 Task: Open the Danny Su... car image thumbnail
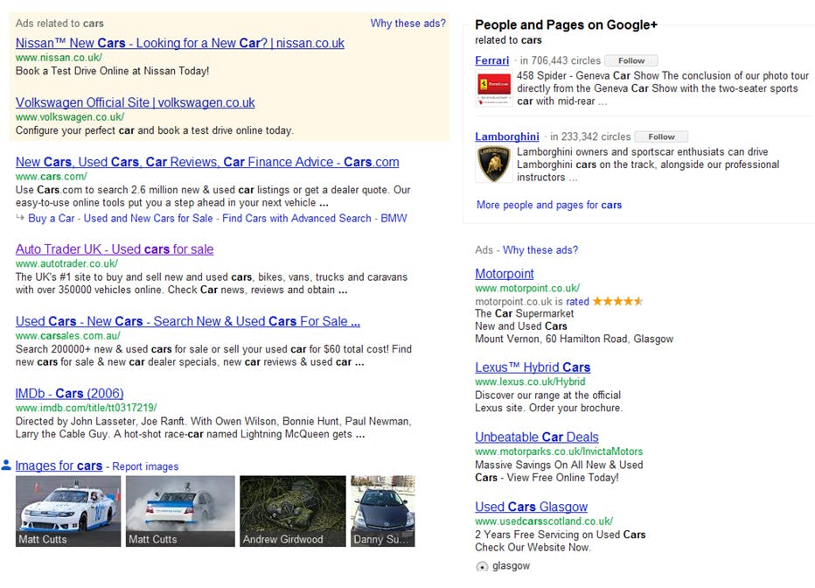click(383, 511)
